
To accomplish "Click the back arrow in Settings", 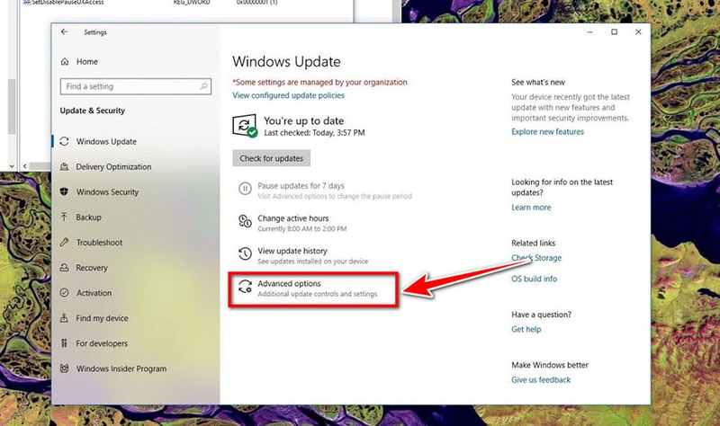I will pos(64,31).
